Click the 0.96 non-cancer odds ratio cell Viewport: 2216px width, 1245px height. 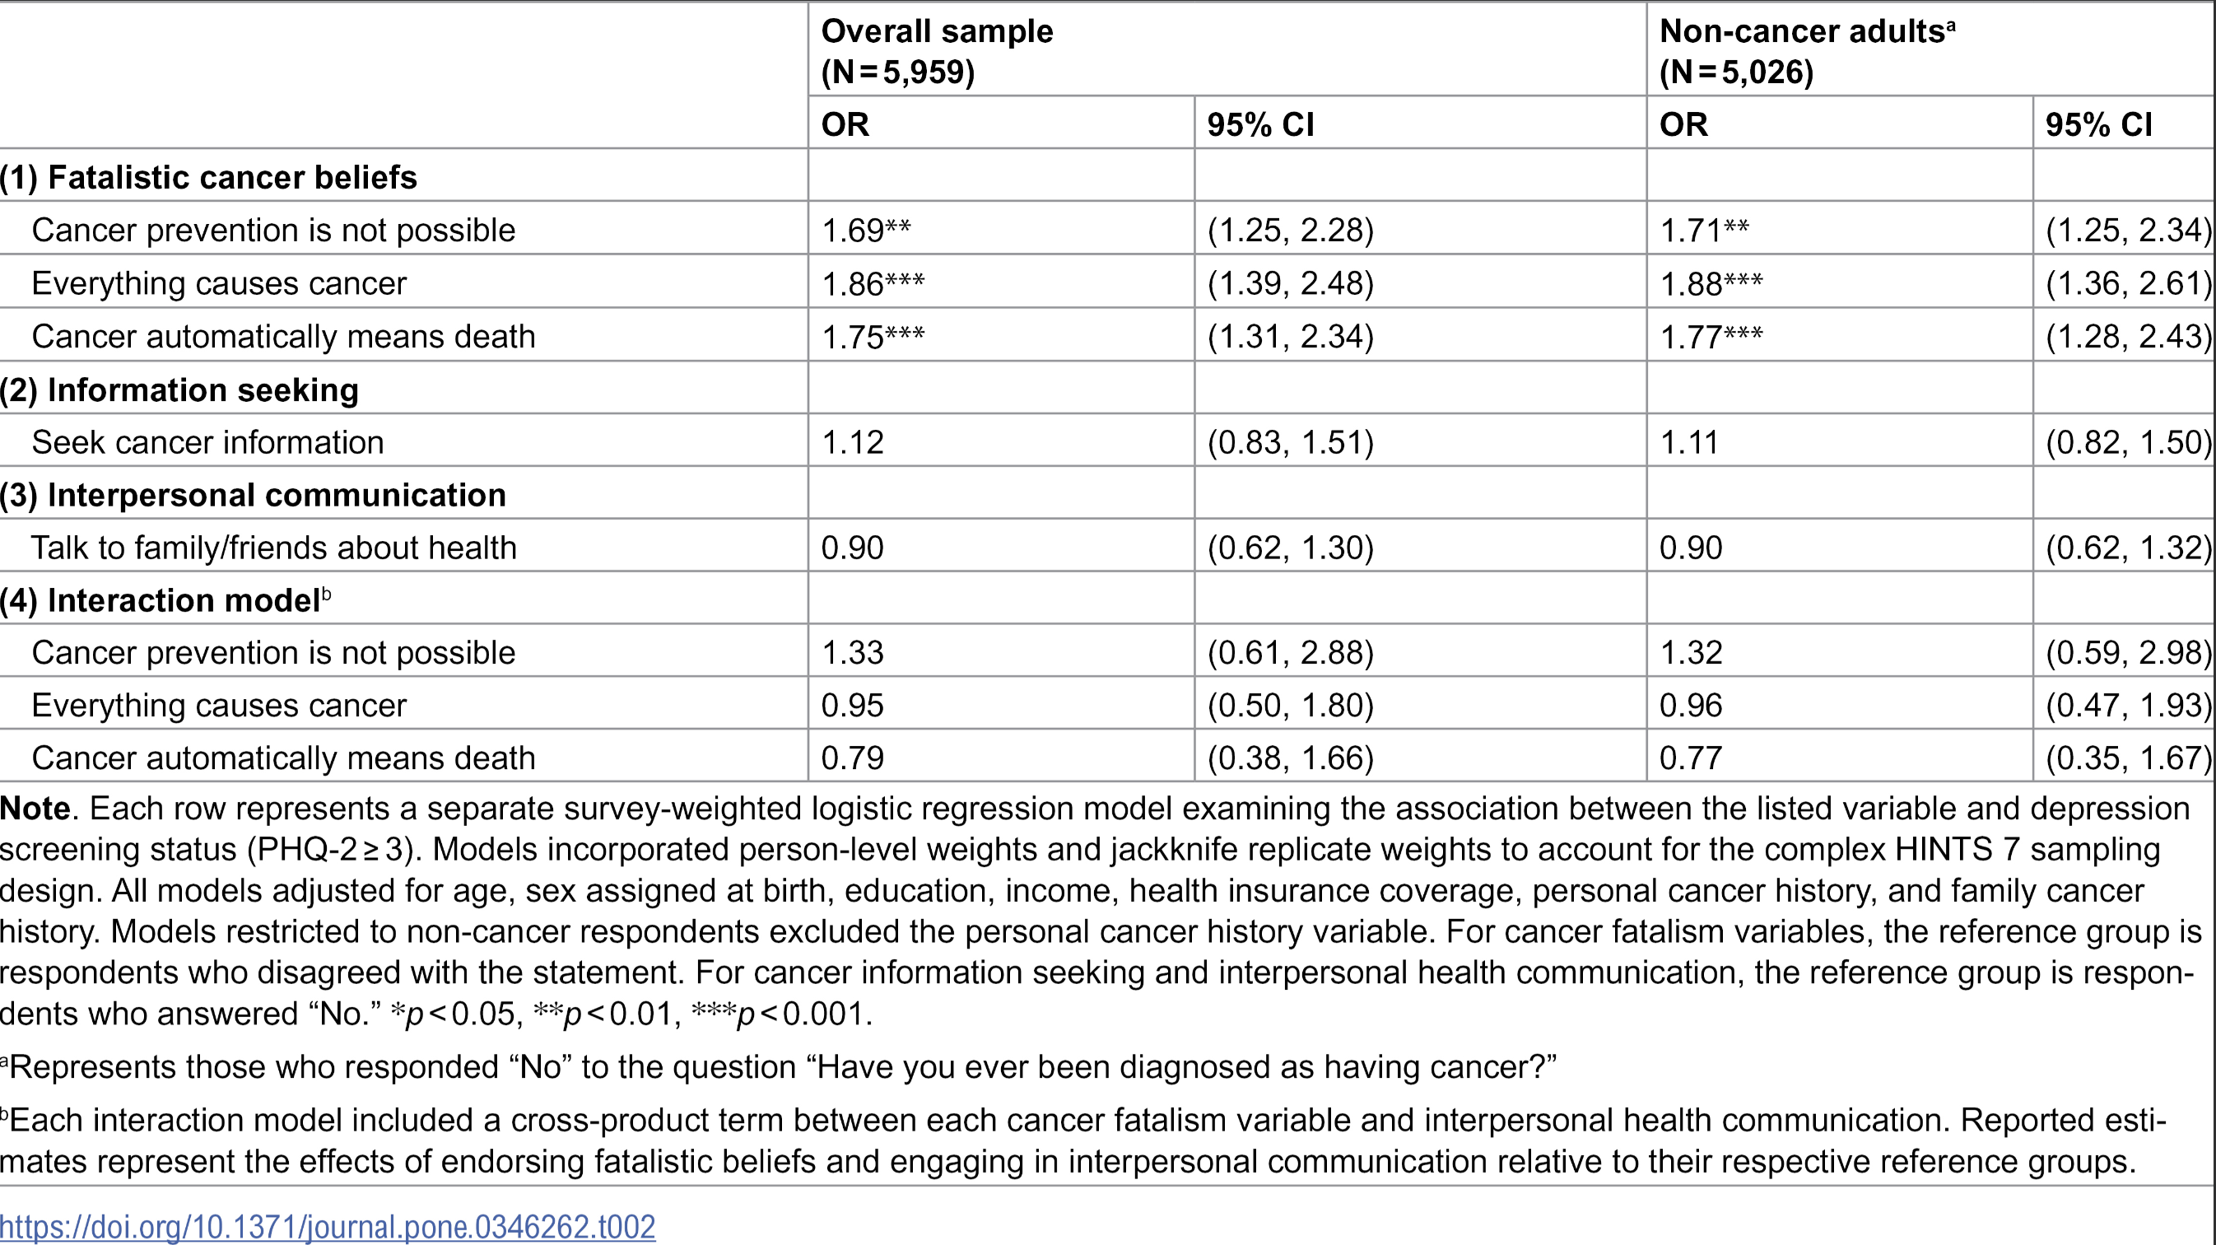[x=1692, y=705]
